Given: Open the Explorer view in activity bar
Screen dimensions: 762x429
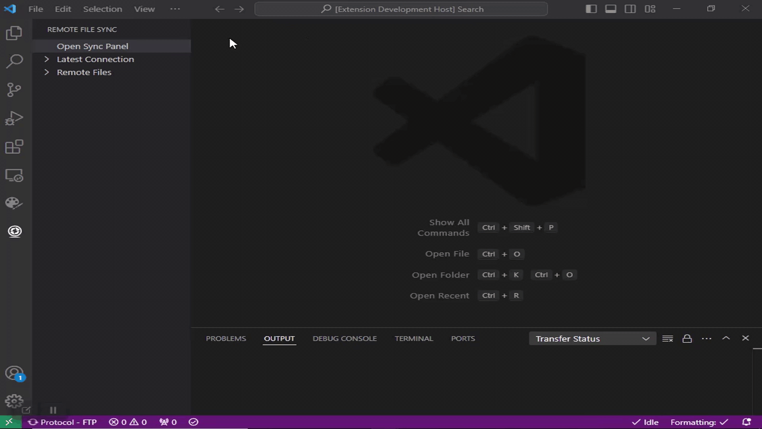Looking at the screenshot, I should click(x=14, y=33).
